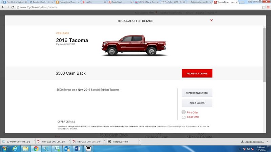
Task: Open Outlook from taskbar
Action: pos(67,149)
